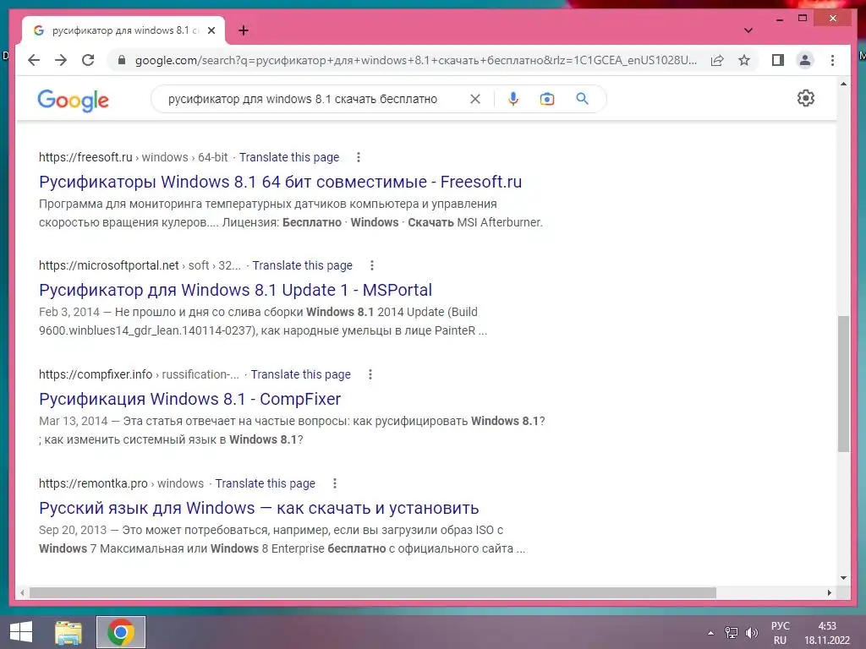This screenshot has height=649, width=866.
Task: Translate the microsoftportal.net page
Action: click(302, 265)
